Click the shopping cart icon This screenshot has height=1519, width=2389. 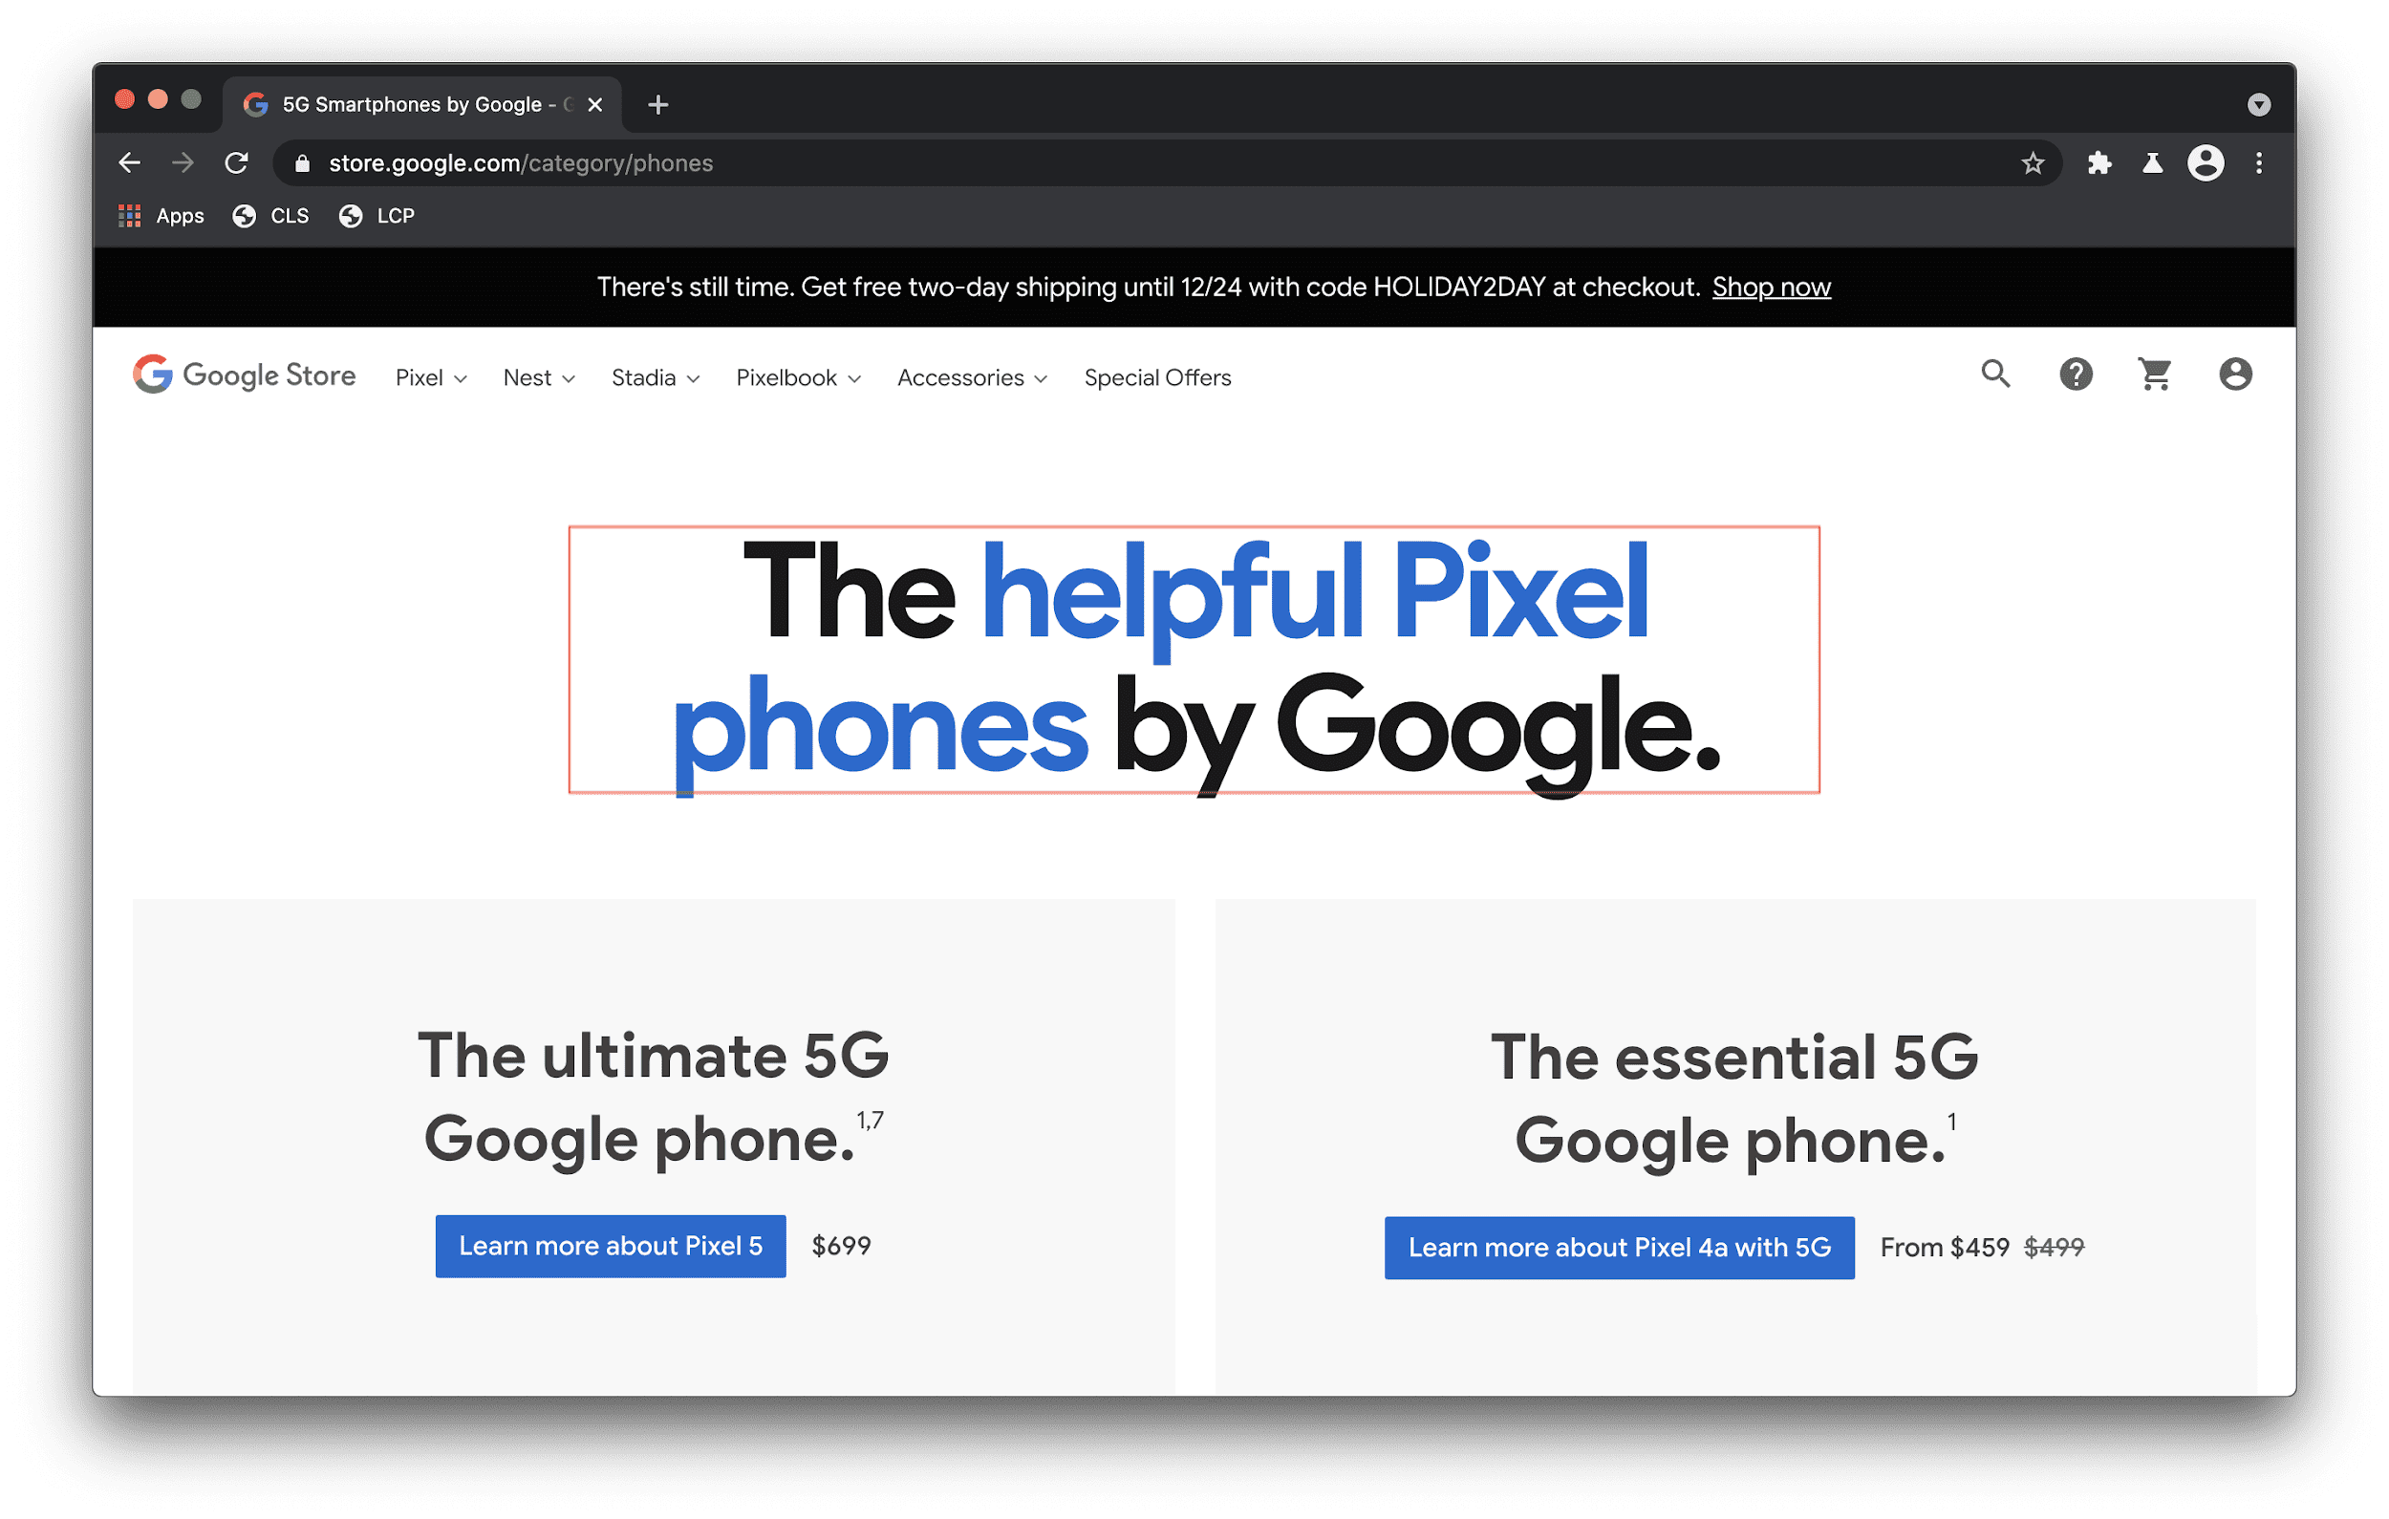[2154, 375]
